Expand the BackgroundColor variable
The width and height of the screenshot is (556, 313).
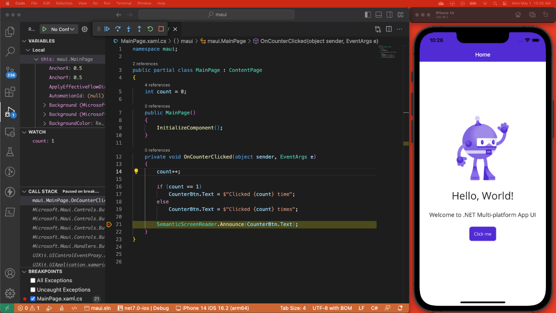pos(44,123)
